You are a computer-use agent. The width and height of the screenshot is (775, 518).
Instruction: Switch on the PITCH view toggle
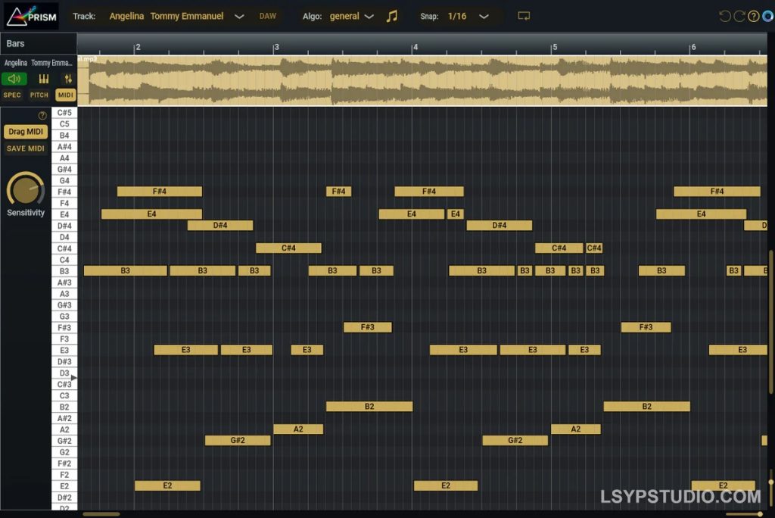(39, 95)
